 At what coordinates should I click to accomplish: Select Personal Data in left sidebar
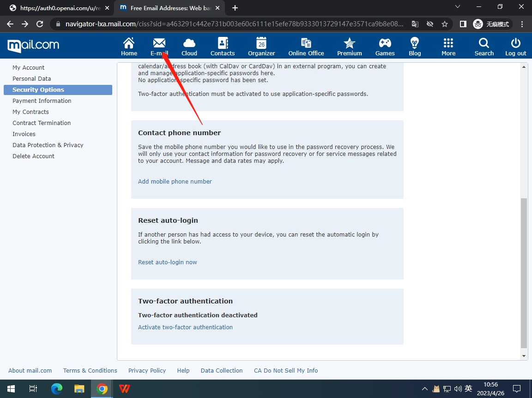point(32,79)
